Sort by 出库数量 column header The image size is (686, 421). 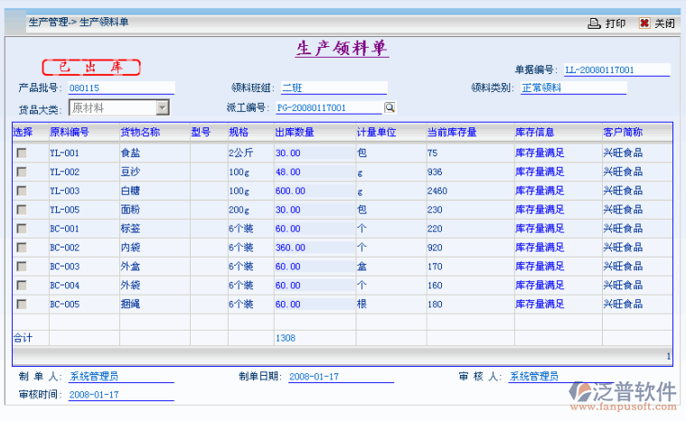click(294, 133)
